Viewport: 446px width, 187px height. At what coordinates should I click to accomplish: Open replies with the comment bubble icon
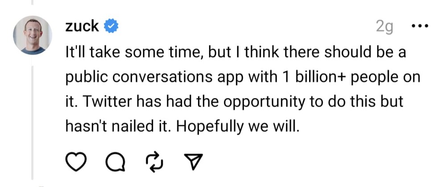pos(115,164)
